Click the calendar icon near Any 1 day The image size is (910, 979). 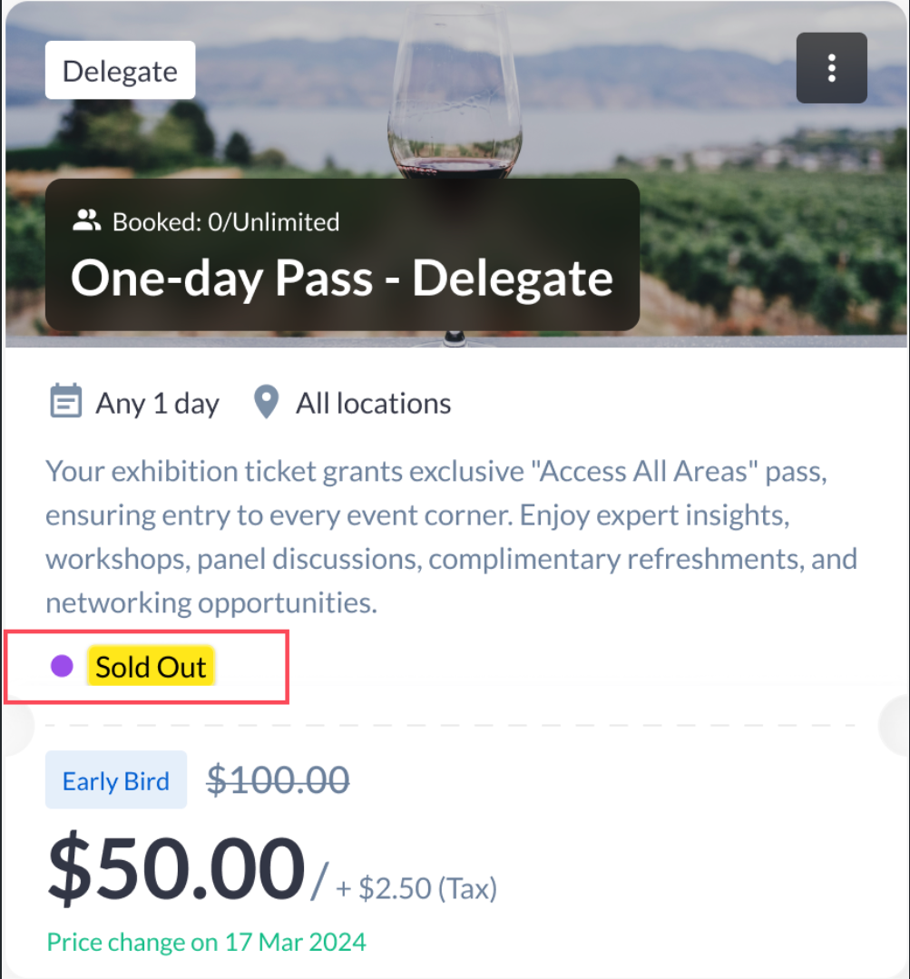[64, 402]
